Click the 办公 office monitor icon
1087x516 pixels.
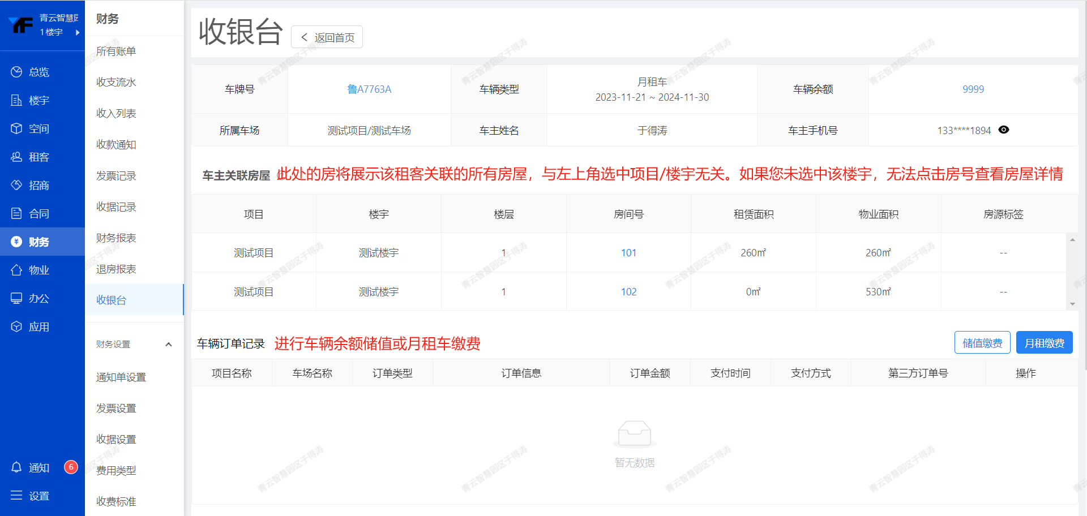(16, 298)
